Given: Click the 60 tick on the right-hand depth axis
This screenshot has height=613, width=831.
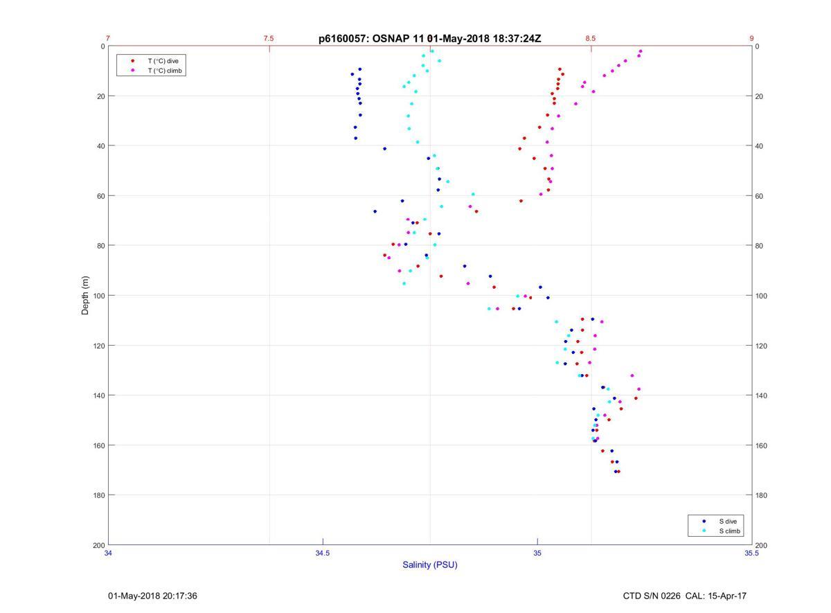Looking at the screenshot, I should click(x=759, y=196).
